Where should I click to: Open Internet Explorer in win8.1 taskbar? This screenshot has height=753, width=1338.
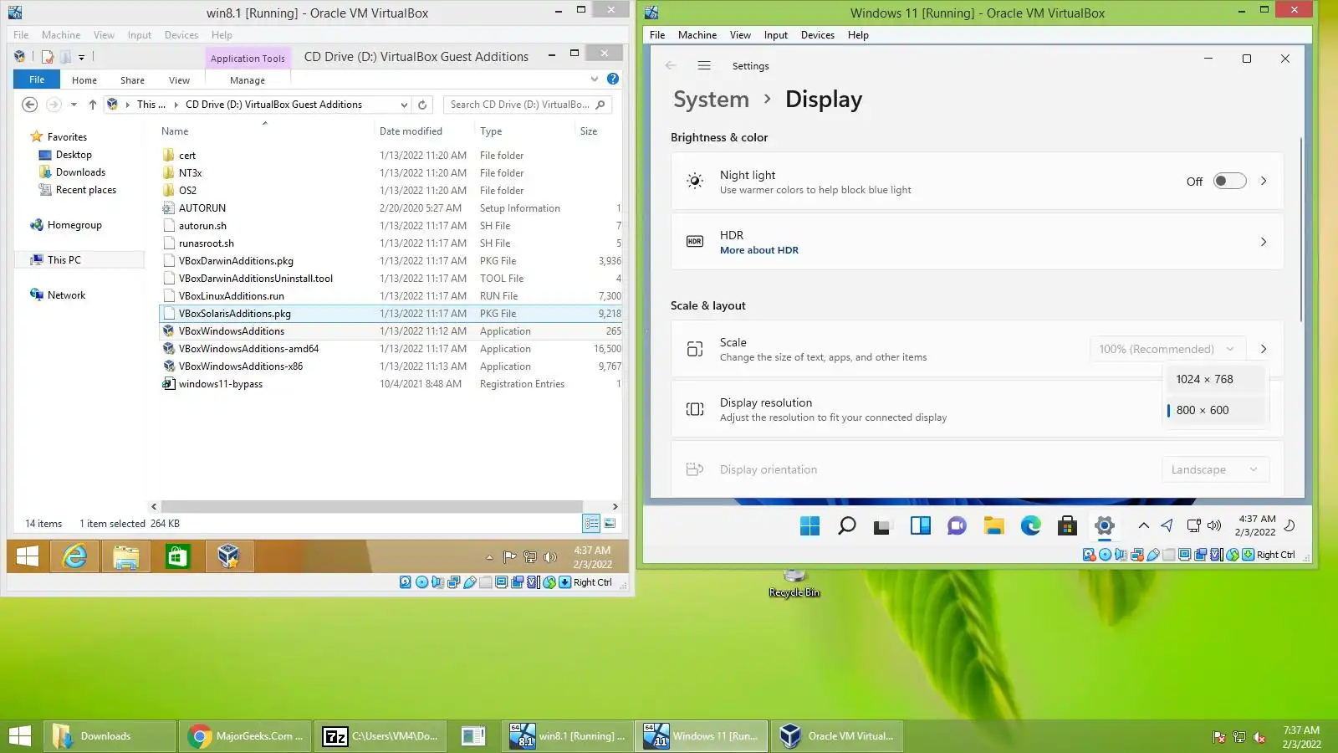click(x=75, y=556)
